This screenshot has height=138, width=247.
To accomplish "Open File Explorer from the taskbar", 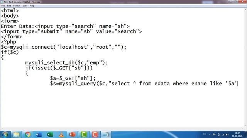I will click(x=16, y=135).
